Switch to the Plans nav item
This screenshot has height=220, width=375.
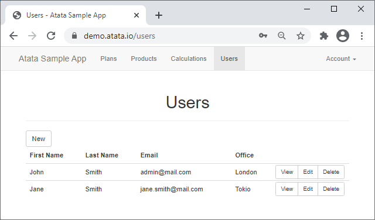(x=108, y=59)
